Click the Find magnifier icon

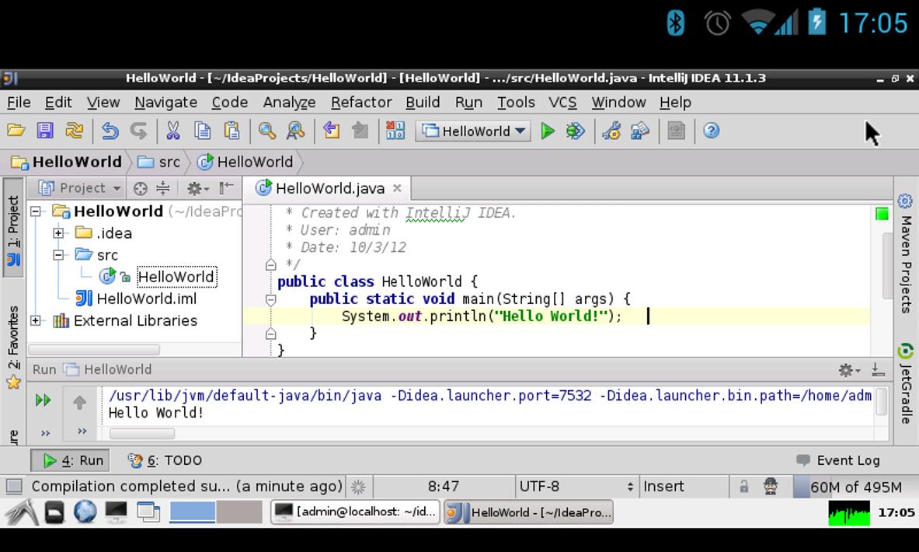[267, 131]
